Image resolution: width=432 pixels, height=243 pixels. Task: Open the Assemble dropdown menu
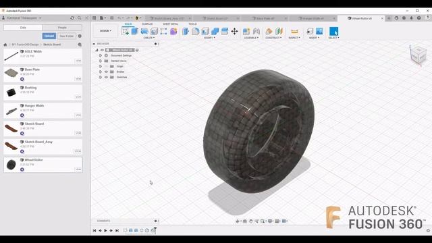(x=251, y=38)
